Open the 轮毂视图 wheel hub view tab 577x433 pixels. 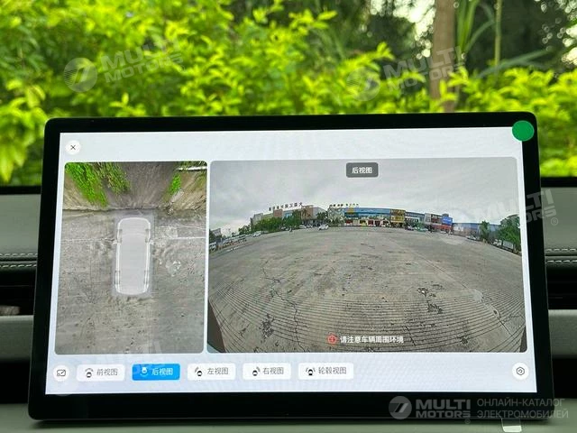(325, 371)
